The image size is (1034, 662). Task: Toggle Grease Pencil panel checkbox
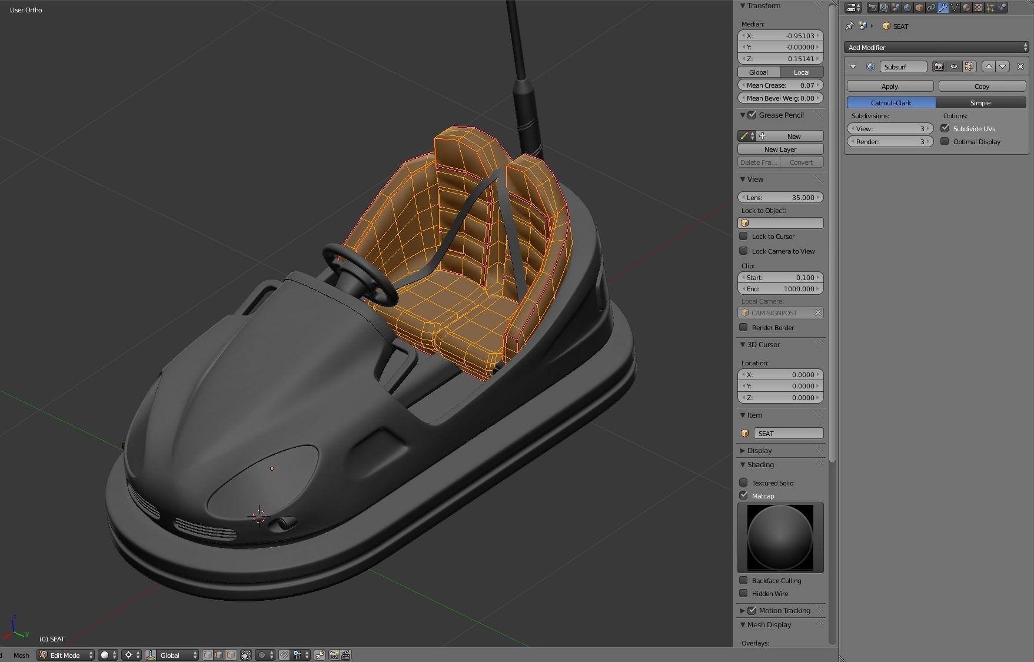coord(752,115)
